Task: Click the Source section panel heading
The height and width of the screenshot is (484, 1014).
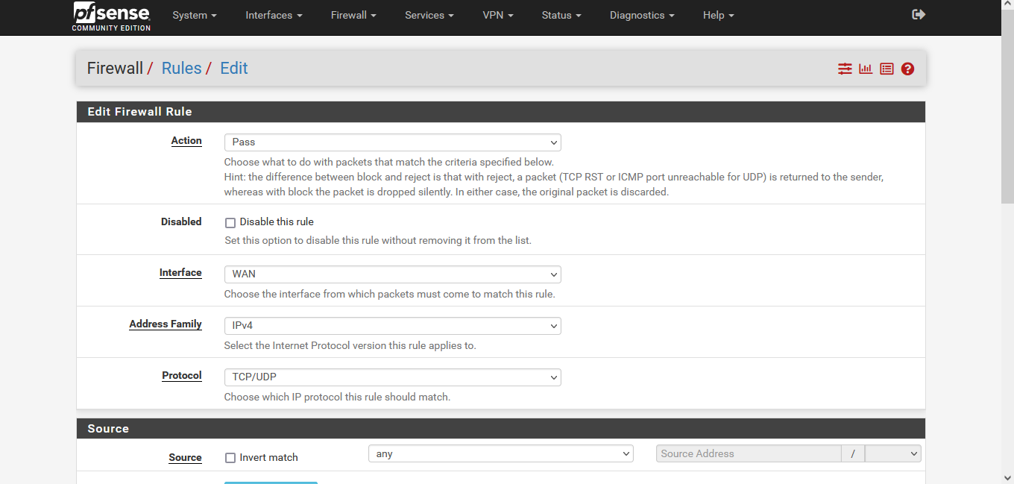Action: pyautogui.click(x=108, y=429)
